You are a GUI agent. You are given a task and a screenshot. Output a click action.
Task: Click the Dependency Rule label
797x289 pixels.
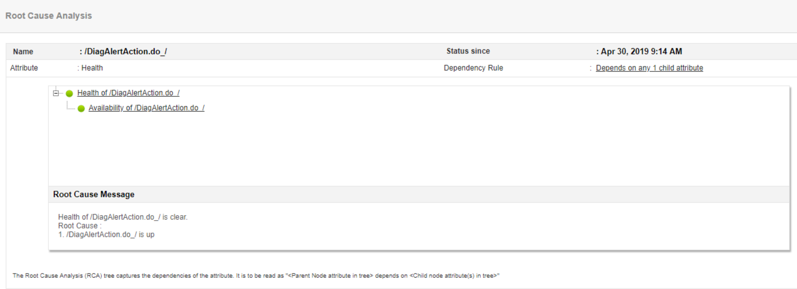[x=473, y=68]
